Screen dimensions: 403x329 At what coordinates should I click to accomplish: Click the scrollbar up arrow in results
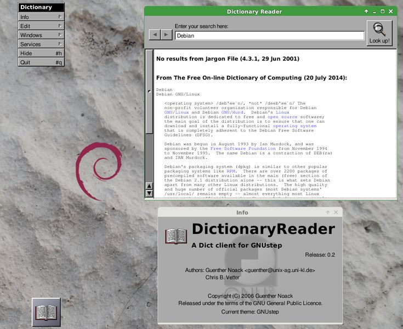pos(149,186)
